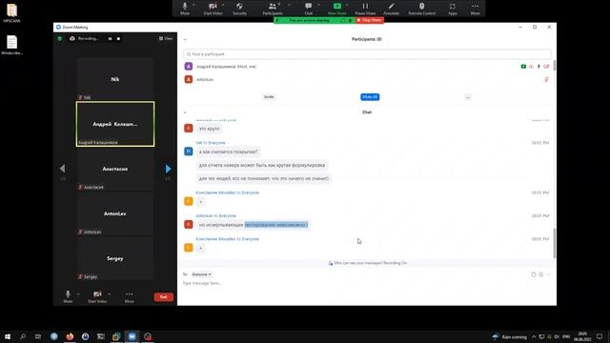Click the Invite button
The image size is (610, 343).
[269, 97]
